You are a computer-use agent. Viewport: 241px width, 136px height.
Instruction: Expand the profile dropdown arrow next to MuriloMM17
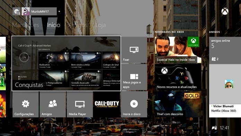tap(59, 11)
